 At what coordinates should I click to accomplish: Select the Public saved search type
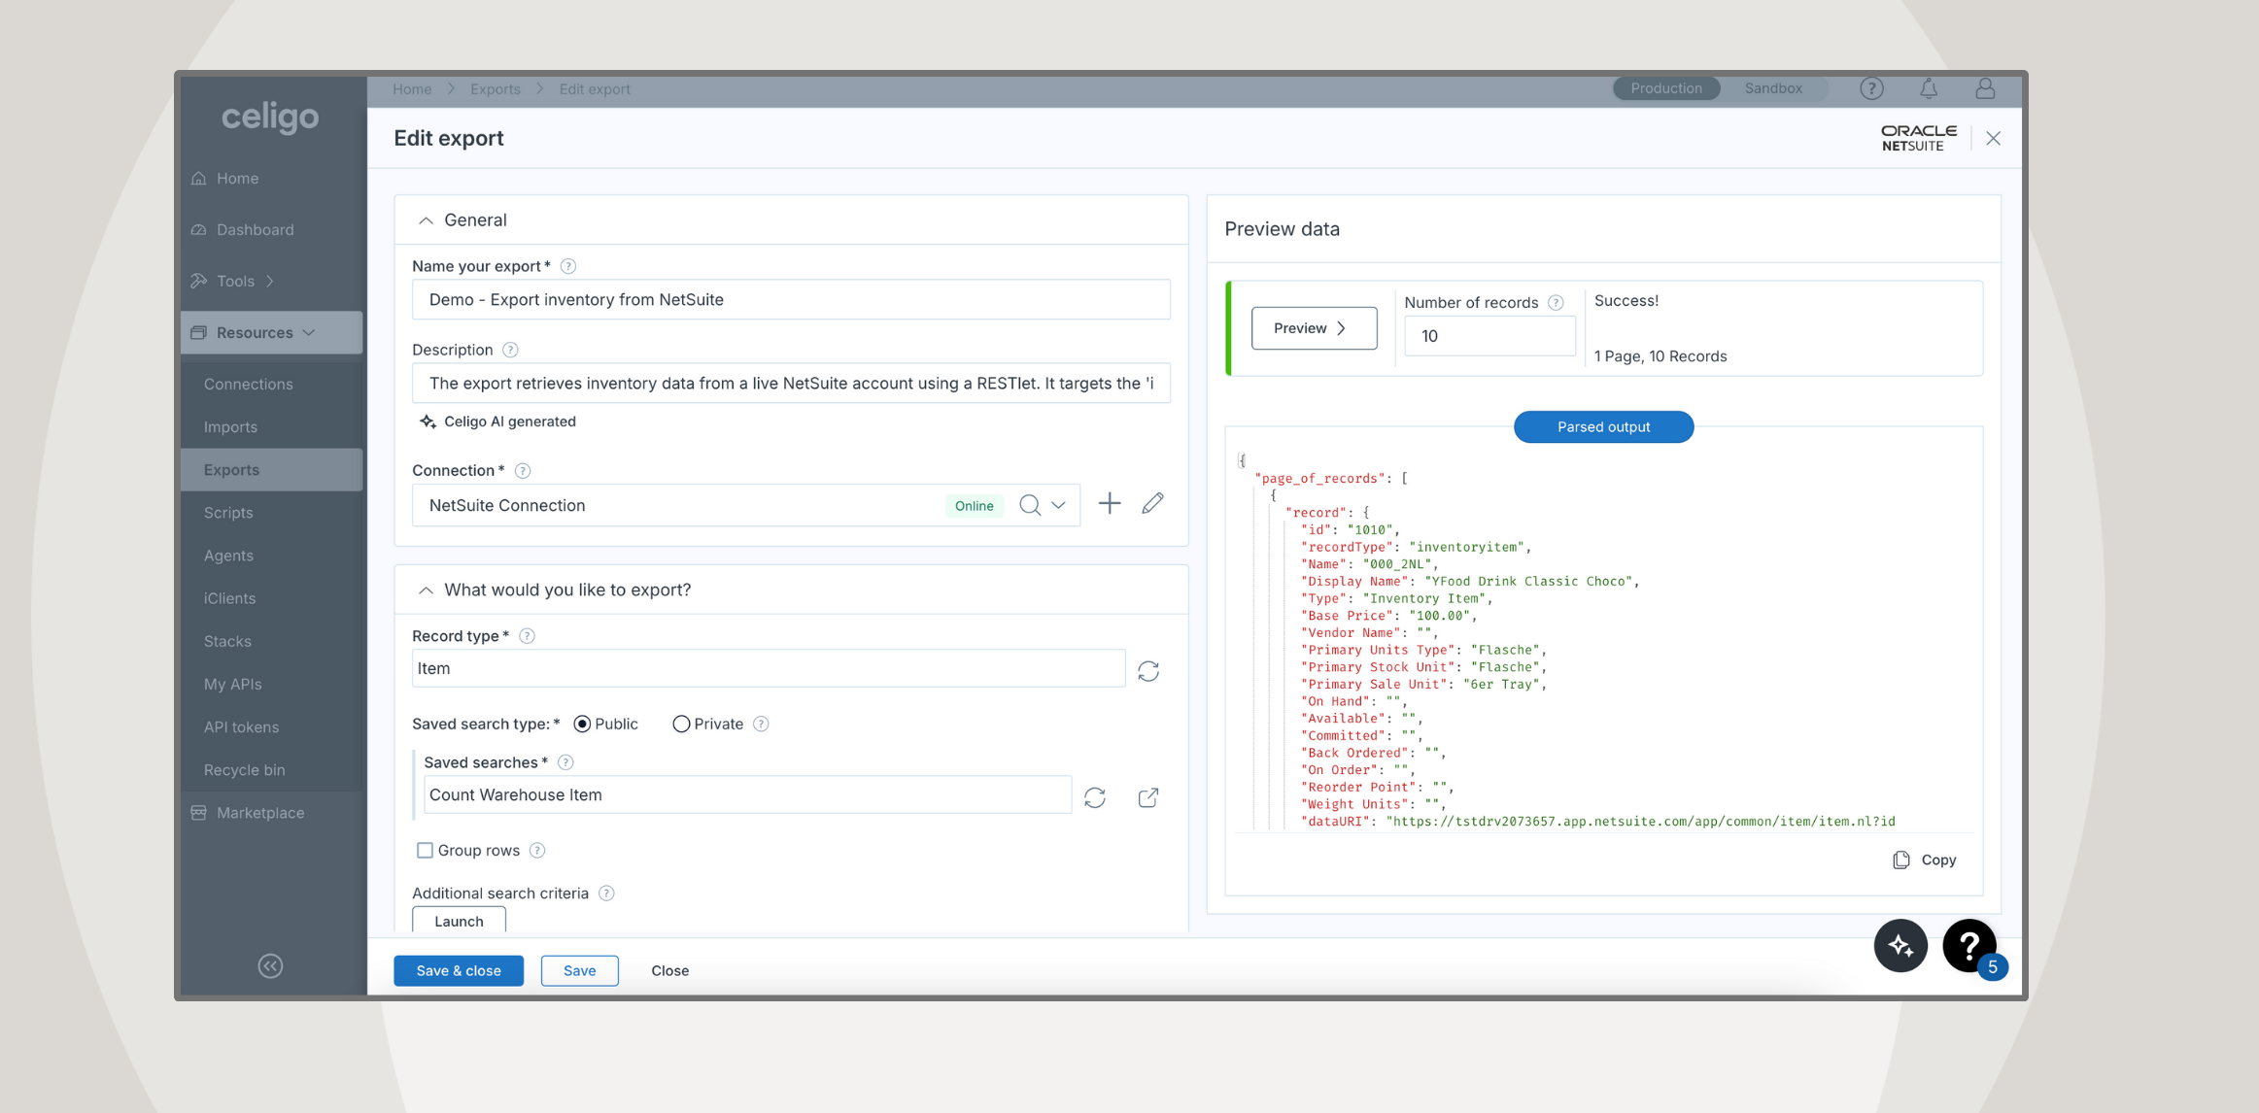coord(582,725)
